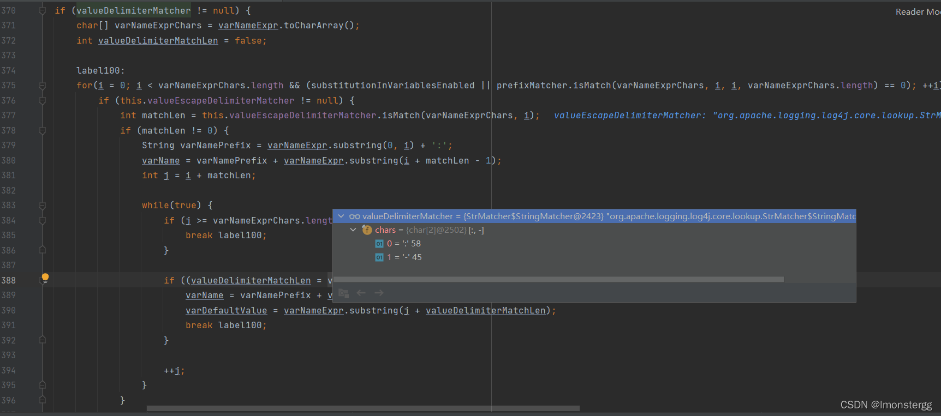Click valueDelimiterMatchLen on line 388
This screenshot has width=941, height=416.
pyautogui.click(x=251, y=281)
